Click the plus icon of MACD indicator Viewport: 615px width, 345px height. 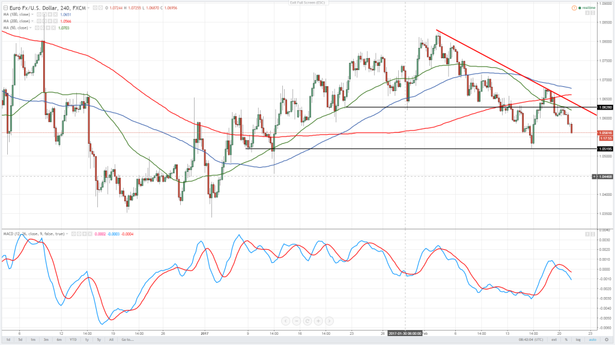click(x=84, y=234)
